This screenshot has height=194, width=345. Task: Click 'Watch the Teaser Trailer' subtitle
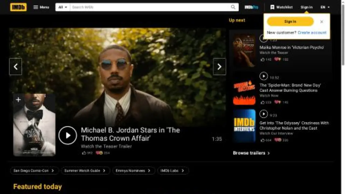(x=106, y=146)
